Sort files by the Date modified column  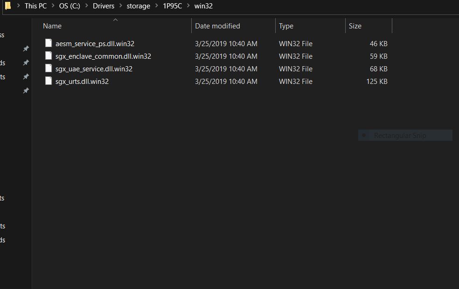[x=217, y=26]
